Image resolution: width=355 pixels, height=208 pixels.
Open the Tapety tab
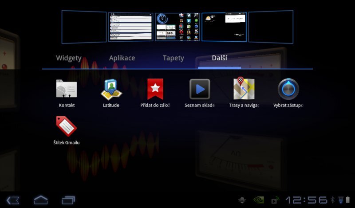tap(174, 58)
